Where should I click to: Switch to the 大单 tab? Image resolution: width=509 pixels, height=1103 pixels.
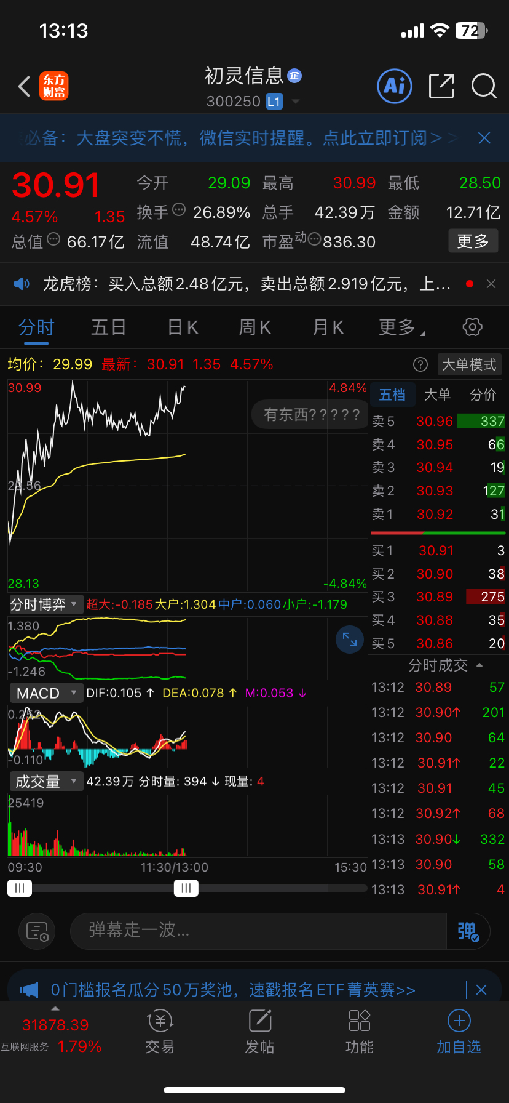438,395
